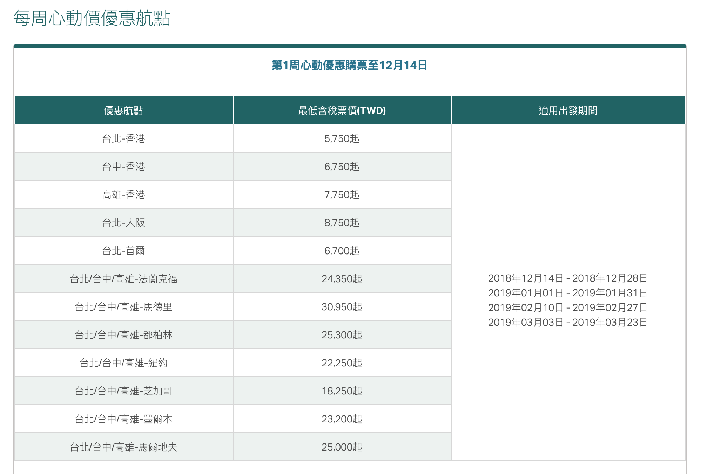Select the 台北-首爾 route cell
The width and height of the screenshot is (707, 474).
click(x=123, y=251)
